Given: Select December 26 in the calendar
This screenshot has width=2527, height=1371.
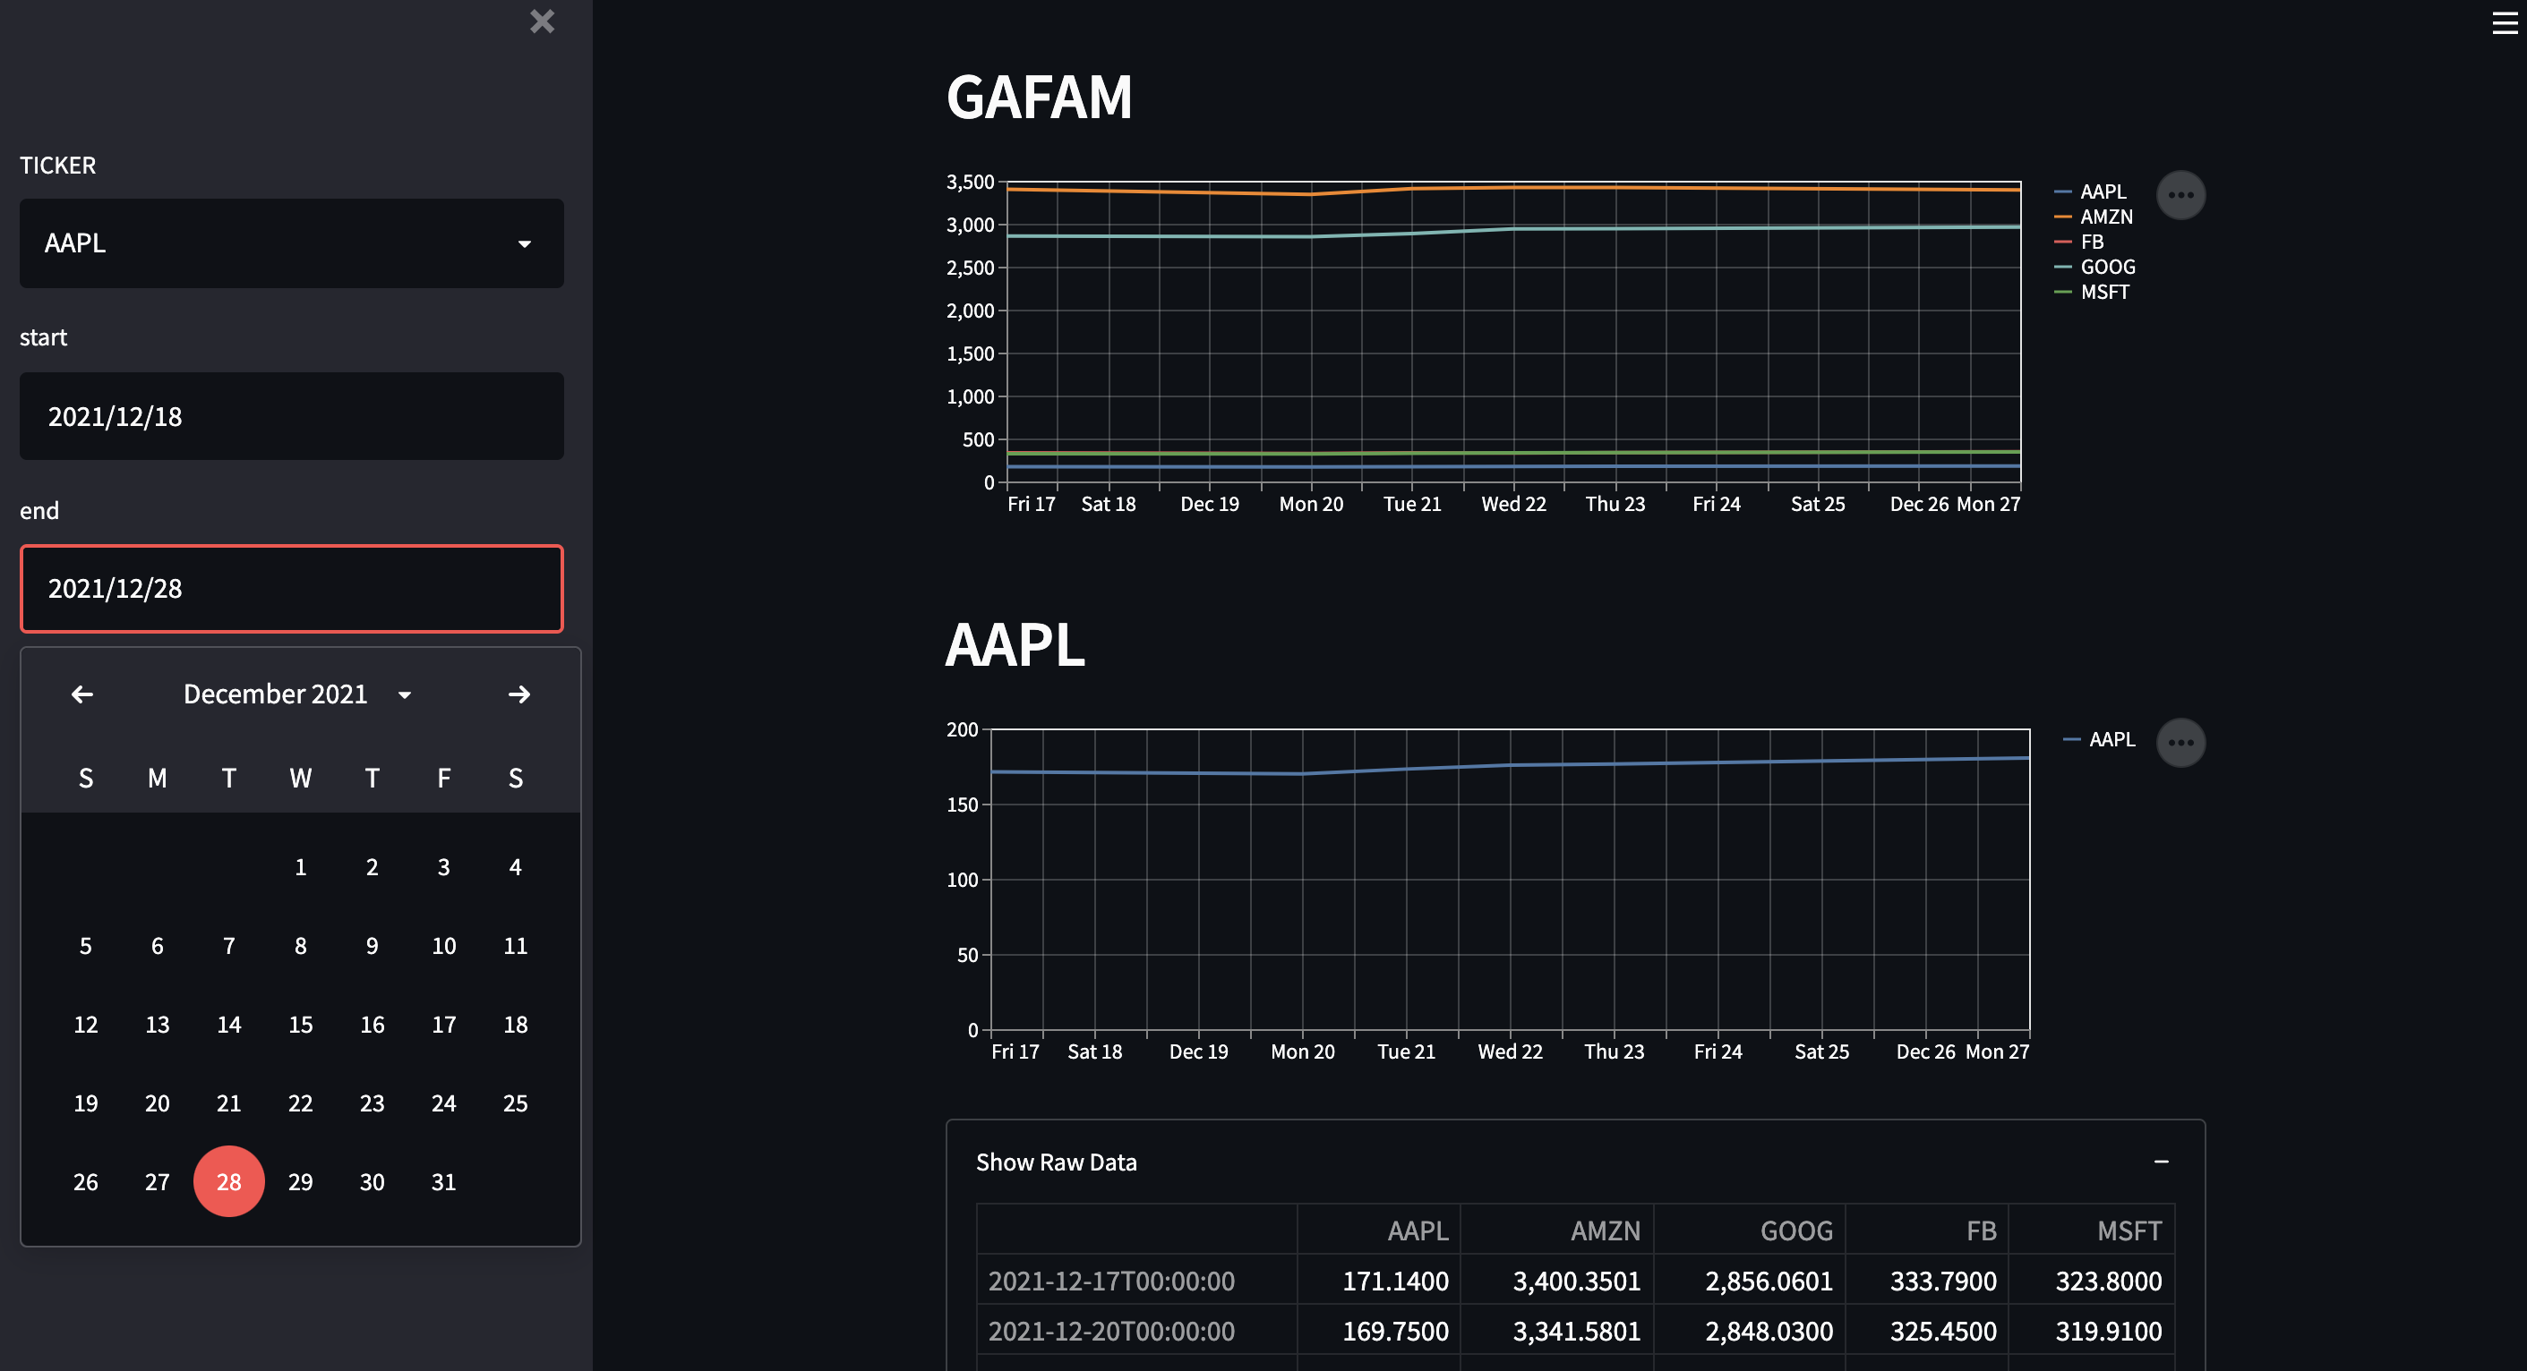Looking at the screenshot, I should coord(85,1182).
